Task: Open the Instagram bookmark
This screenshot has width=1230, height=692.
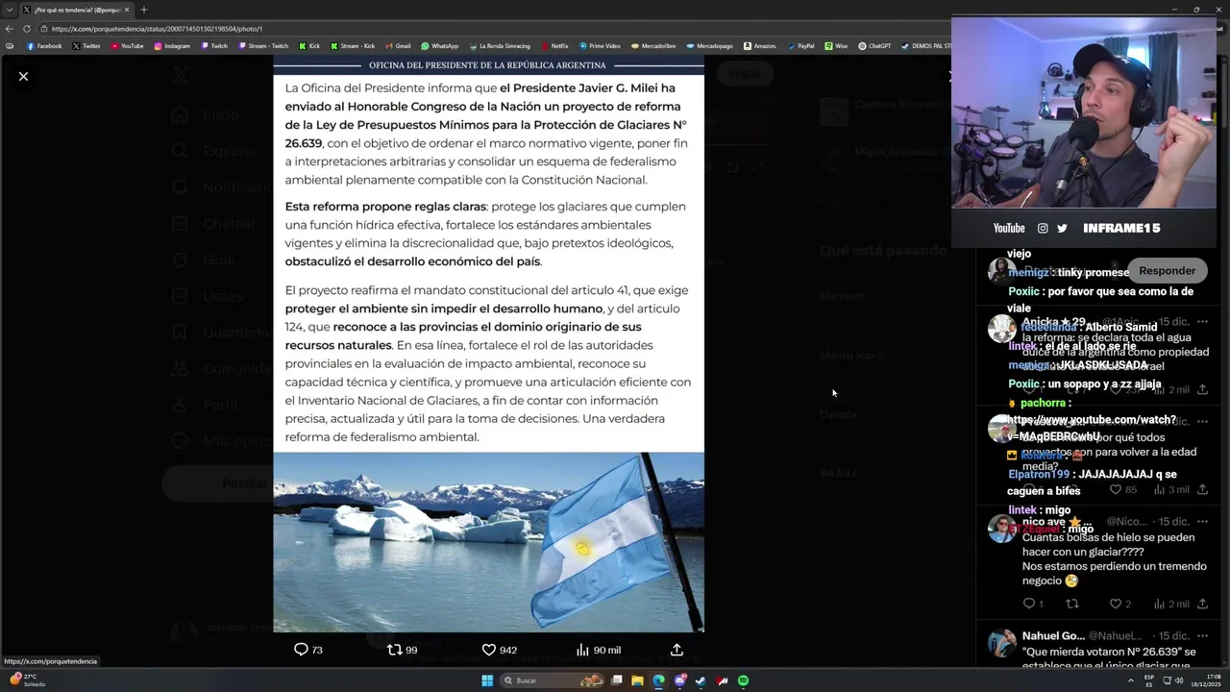Action: 172,46
